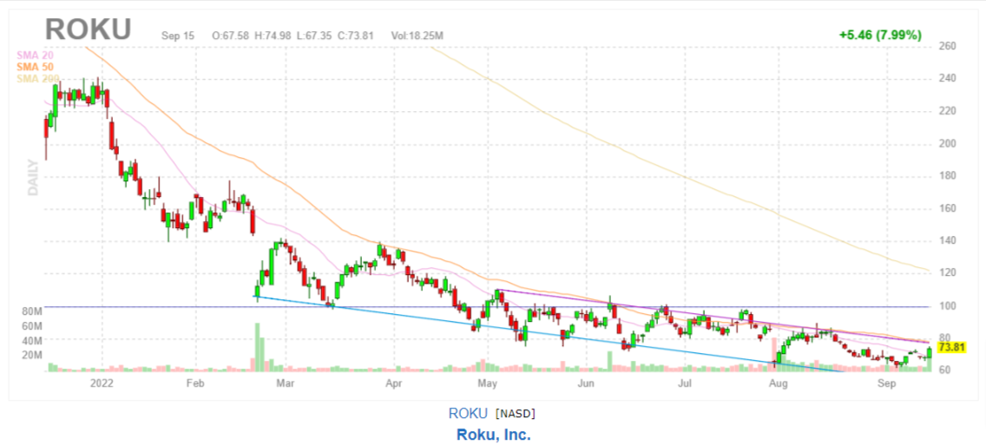986x445 pixels.
Task: Select the SMA 200 legend label
Action: (x=37, y=78)
